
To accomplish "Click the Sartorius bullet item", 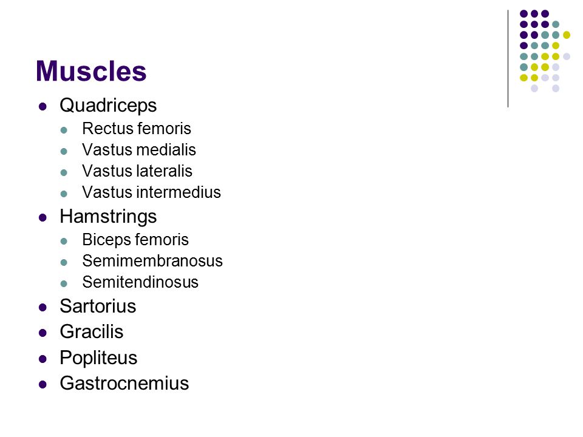I will click(98, 306).
